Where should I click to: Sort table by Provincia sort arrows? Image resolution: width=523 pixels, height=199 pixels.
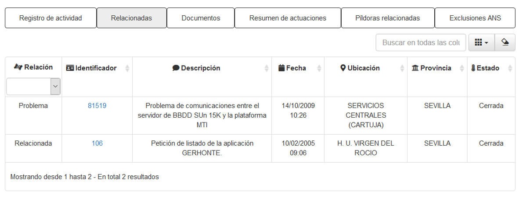(x=462, y=68)
